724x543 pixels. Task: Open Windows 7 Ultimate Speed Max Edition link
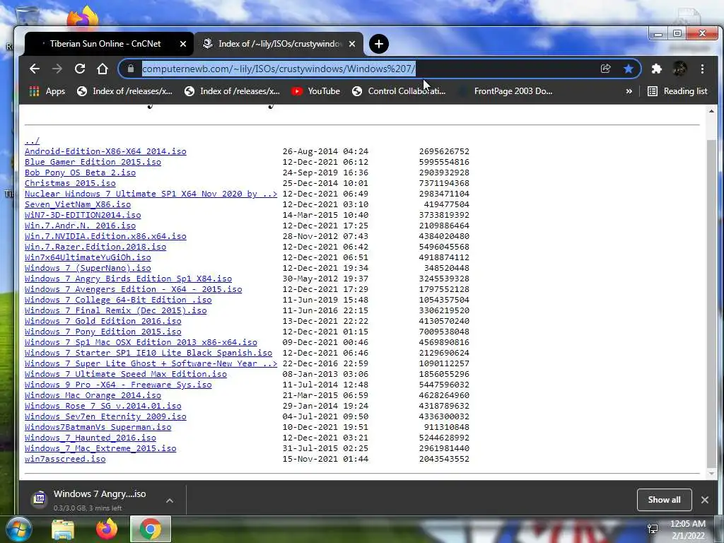pyautogui.click(x=126, y=375)
